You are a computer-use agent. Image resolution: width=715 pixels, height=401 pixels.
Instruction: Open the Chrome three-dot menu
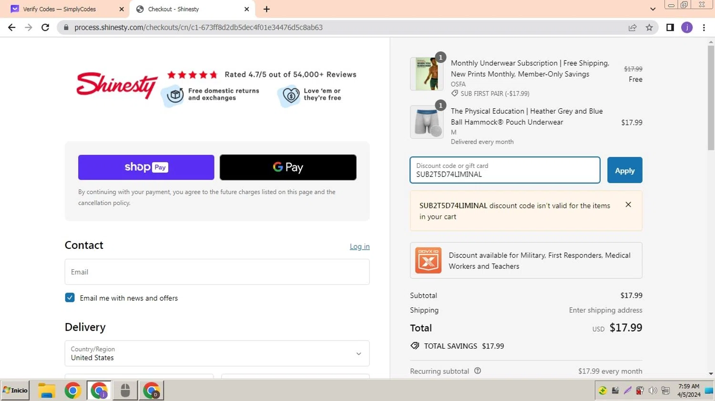coord(704,28)
